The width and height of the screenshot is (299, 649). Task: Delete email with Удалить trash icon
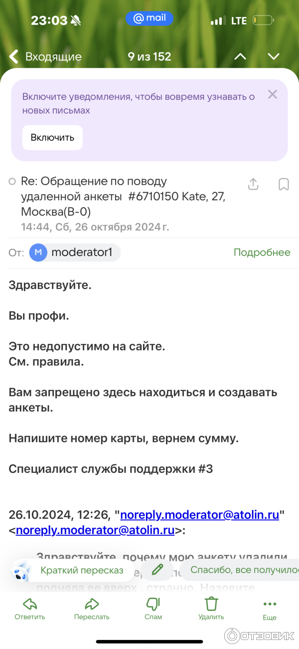[x=211, y=609]
